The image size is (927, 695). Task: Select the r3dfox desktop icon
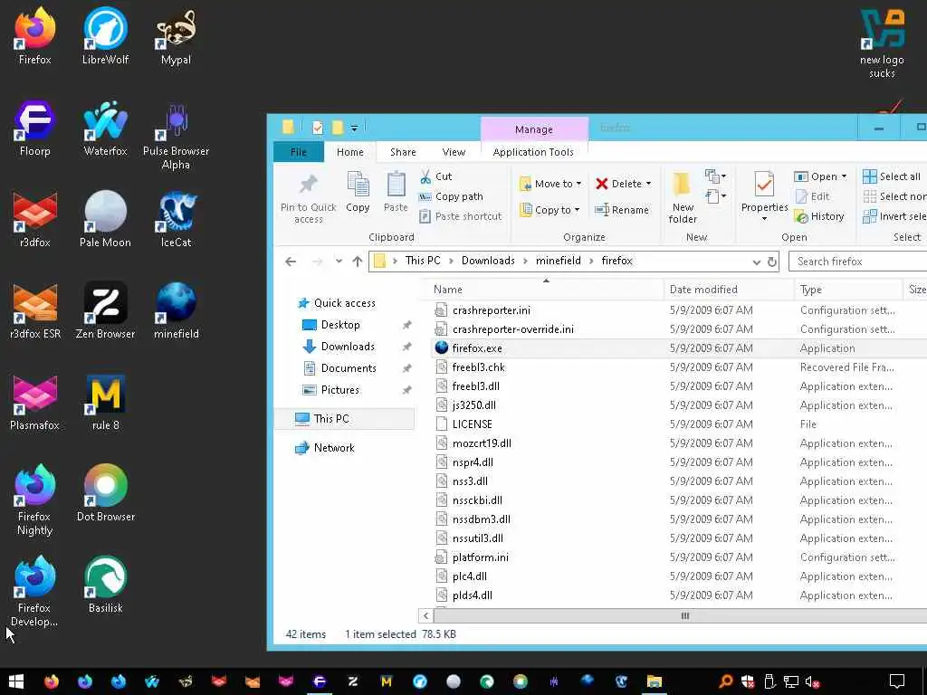click(35, 219)
